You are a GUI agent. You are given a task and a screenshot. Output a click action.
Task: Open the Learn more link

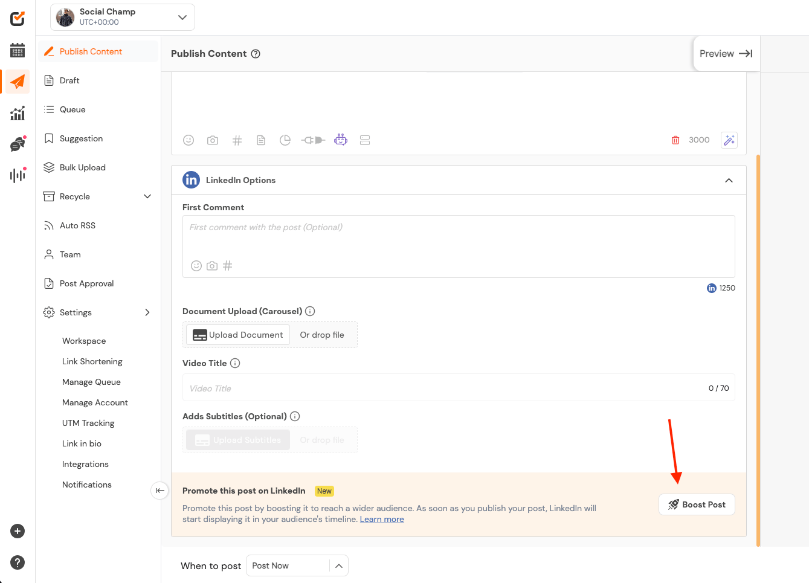(382, 519)
